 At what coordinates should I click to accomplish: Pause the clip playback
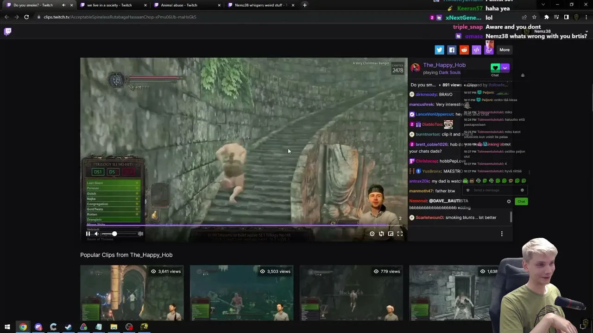pyautogui.click(x=88, y=234)
